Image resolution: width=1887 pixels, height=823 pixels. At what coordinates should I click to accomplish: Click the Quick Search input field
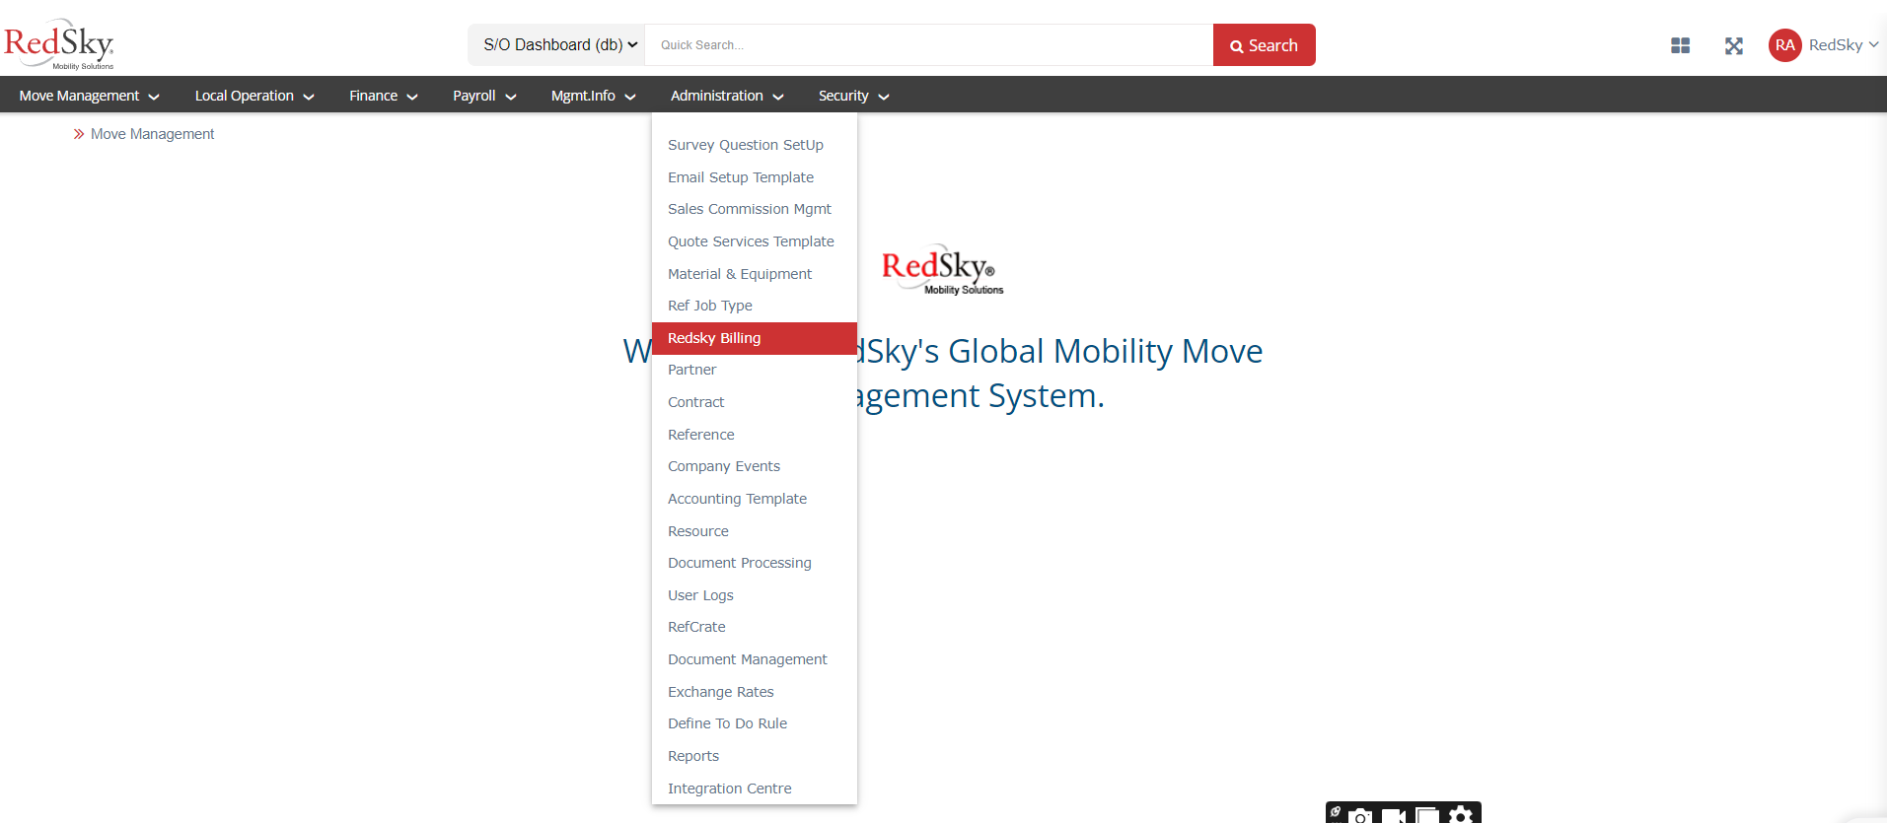tap(928, 45)
